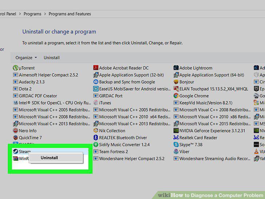The width and height of the screenshot is (265, 199).
Task: Select Microsoft Visual C++ 2015 Redistributable
Action: (212, 124)
